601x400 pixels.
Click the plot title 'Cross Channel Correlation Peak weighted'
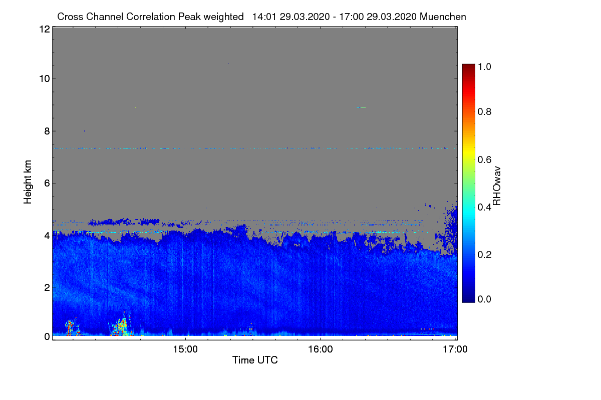click(x=150, y=16)
